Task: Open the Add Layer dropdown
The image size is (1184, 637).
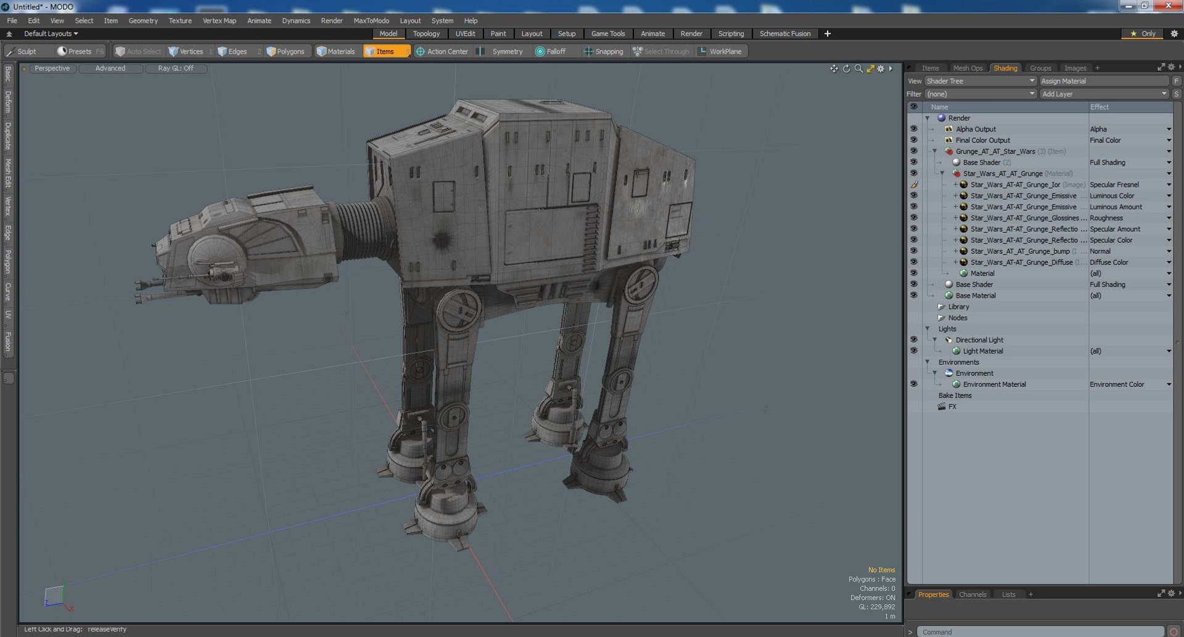Action: point(1104,94)
